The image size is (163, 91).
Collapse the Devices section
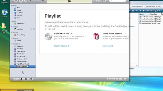tap(12, 27)
